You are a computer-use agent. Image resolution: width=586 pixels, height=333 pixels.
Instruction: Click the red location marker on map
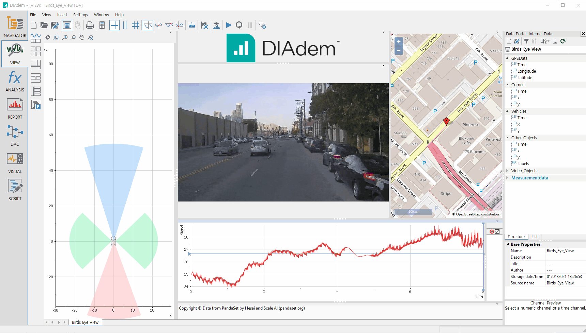click(446, 121)
